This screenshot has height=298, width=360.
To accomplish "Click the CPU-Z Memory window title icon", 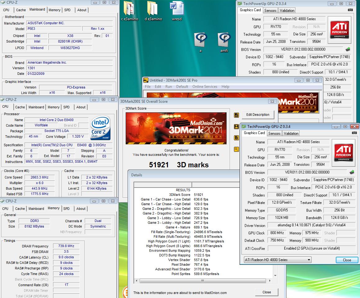I will click(x=2, y=201).
